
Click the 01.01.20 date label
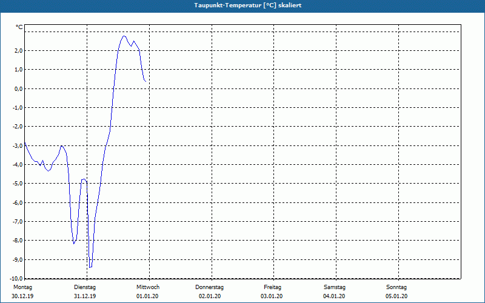(x=147, y=296)
